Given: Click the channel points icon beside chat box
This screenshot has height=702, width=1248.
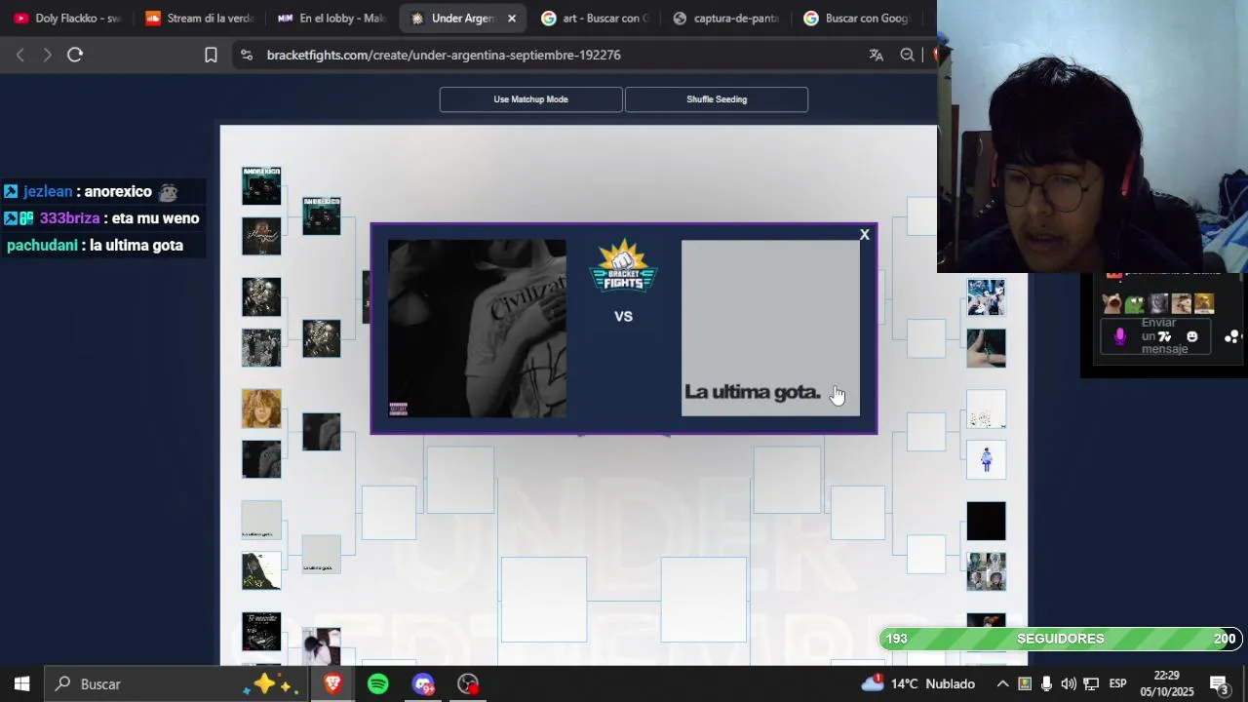Looking at the screenshot, I should pos(1233,336).
